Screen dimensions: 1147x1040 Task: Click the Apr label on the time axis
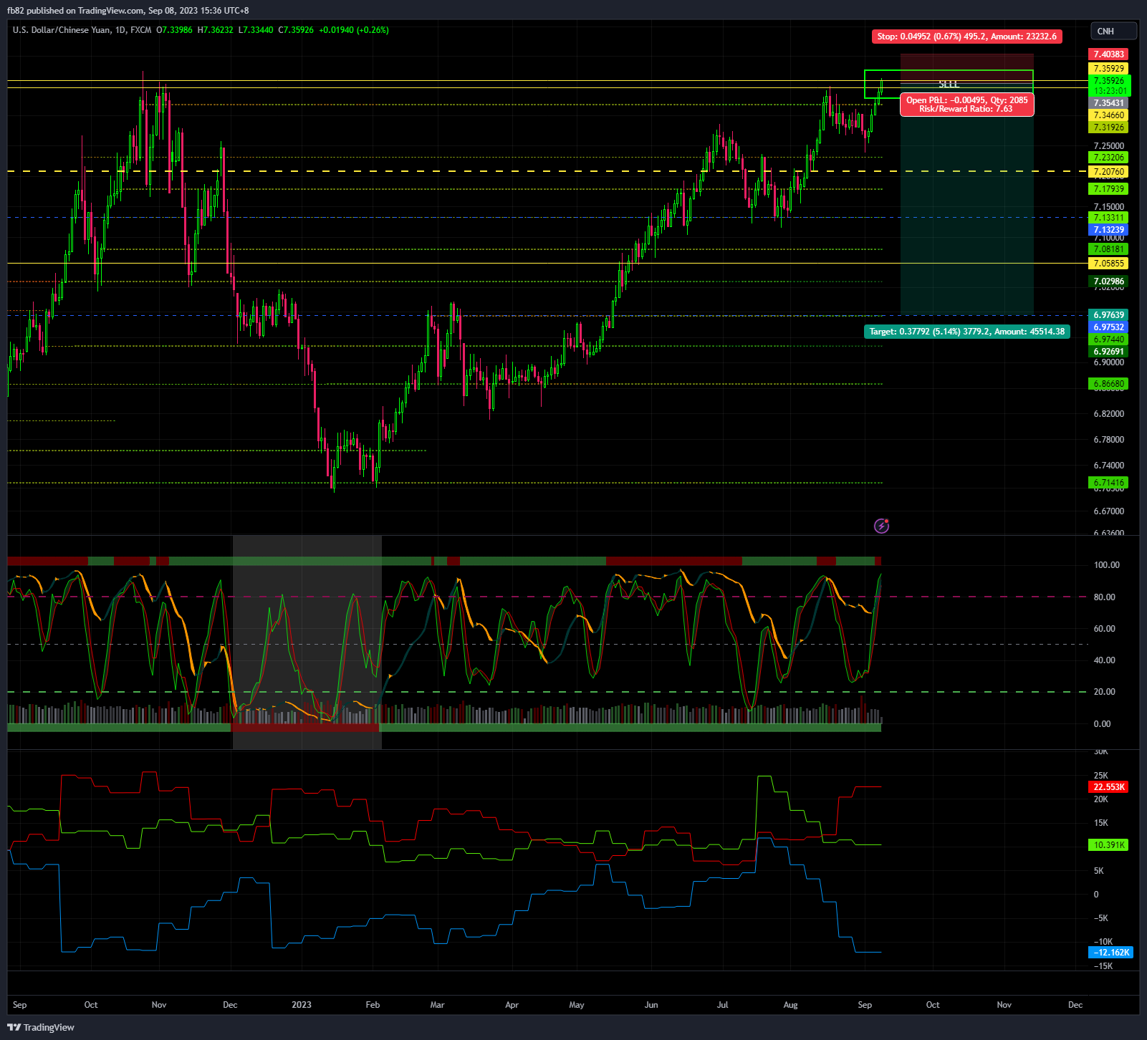pos(512,1005)
